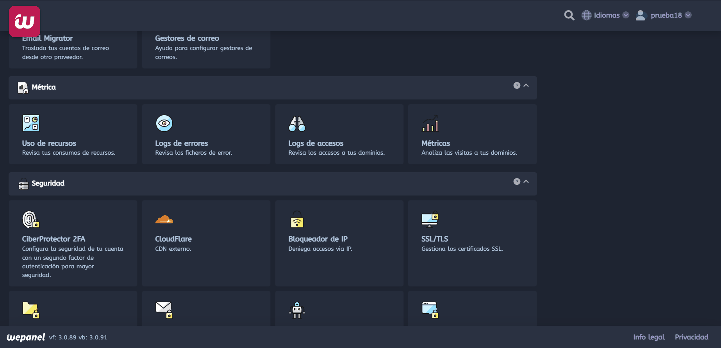Open Logs de accesos binoculars icon
This screenshot has width=721, height=348.
pos(297,123)
